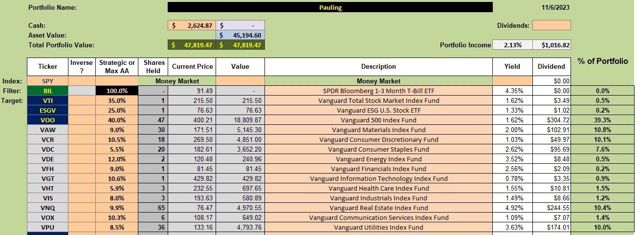Image resolution: width=637 pixels, height=235 pixels.
Task: Click the VTI ticker cell
Action: tap(47, 100)
